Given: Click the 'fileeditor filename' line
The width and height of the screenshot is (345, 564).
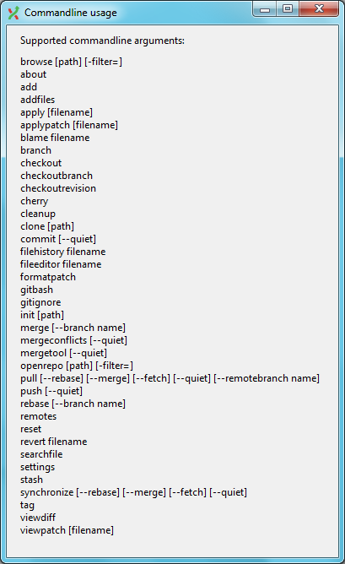Looking at the screenshot, I should point(61,264).
